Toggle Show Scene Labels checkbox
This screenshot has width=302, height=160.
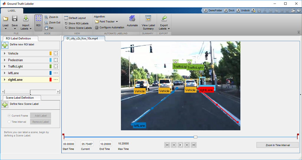tap(66, 28)
